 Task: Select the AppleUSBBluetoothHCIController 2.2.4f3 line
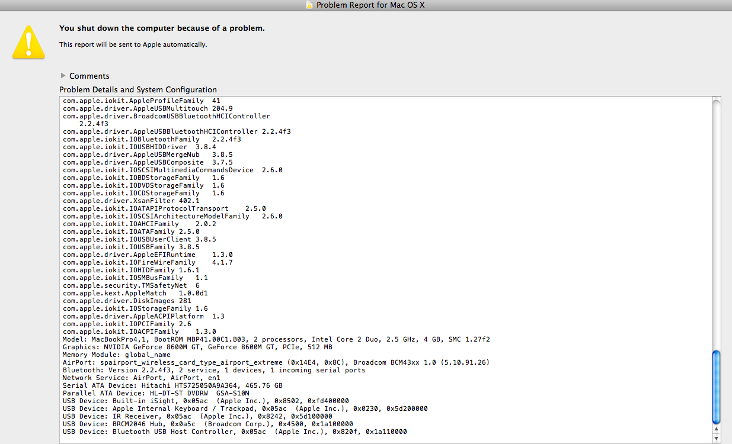[x=177, y=131]
